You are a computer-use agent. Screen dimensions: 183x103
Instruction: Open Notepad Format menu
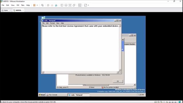pyautogui.click(x=52, y=23)
